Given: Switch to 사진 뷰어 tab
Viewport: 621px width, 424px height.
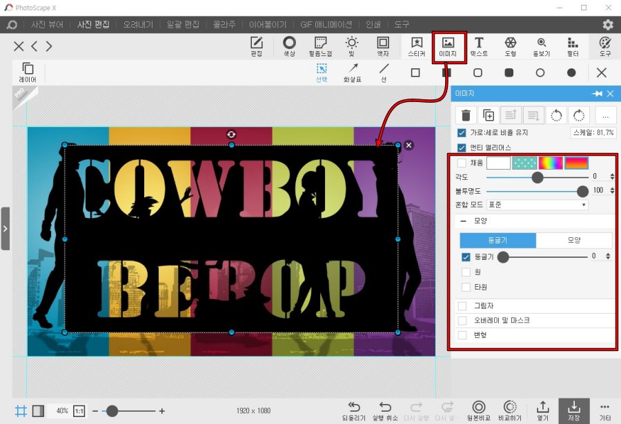Looking at the screenshot, I should pyautogui.click(x=47, y=25).
